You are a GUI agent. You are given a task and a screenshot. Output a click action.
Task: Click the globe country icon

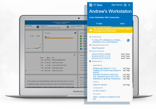[x=68, y=27]
